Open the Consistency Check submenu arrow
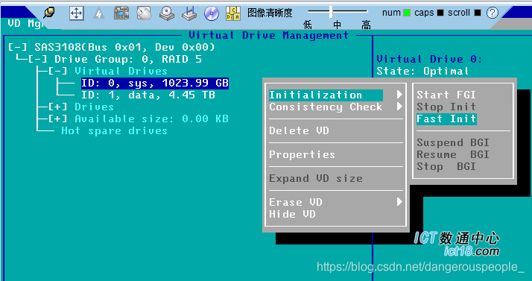This screenshot has width=532, height=281. [399, 107]
